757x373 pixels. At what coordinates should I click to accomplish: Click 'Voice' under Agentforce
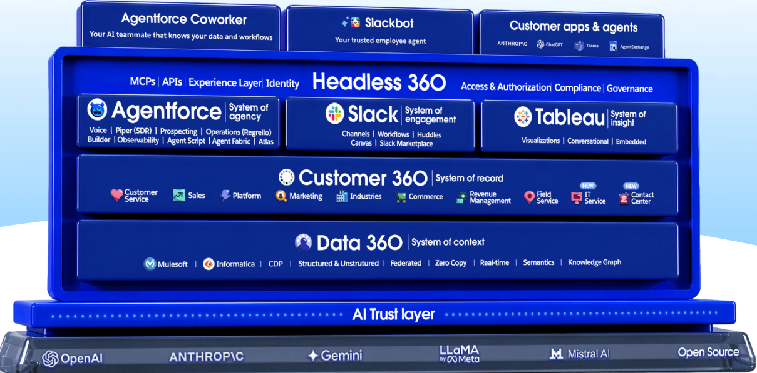98,131
